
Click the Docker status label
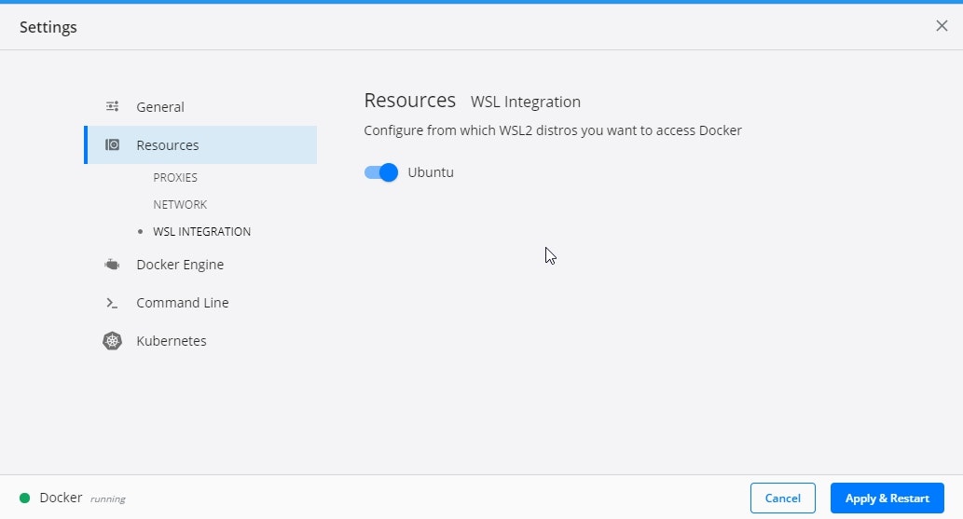point(61,498)
